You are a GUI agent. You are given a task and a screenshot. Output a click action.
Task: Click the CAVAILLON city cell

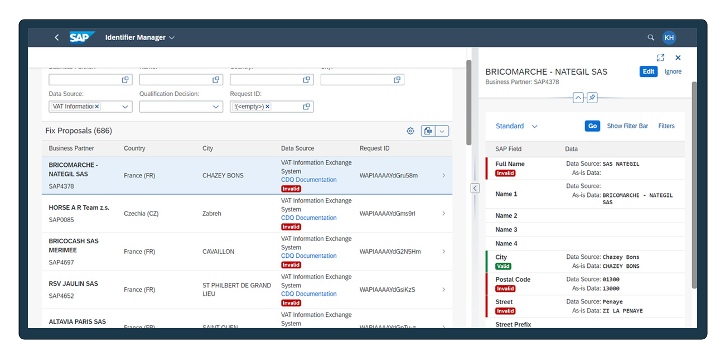click(219, 252)
